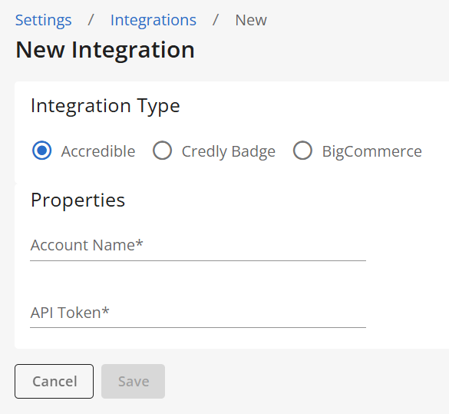Click the disabled Save button

(x=133, y=381)
